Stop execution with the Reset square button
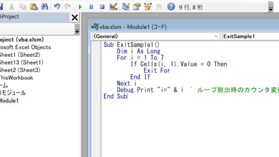279x157 pixels. 102,7
